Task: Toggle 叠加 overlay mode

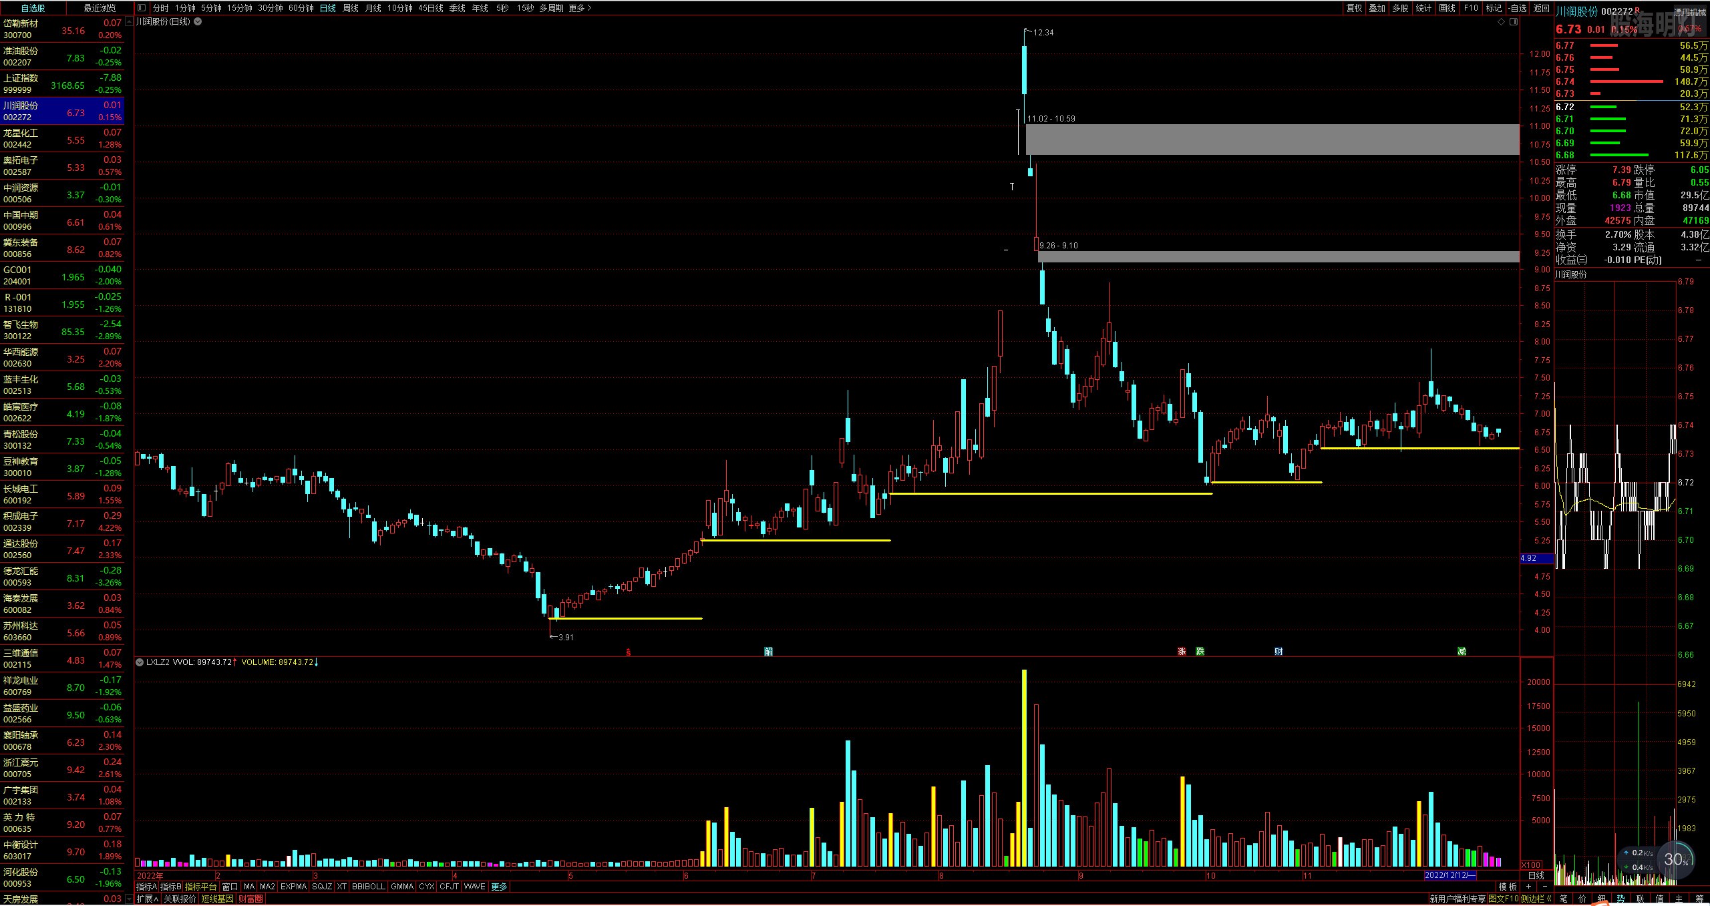Action: click(1377, 8)
